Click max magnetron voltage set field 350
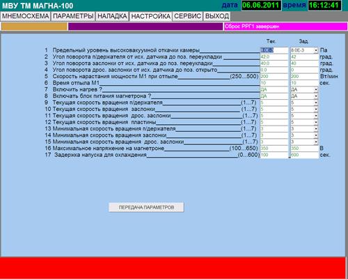The width and height of the screenshot is (348, 279). tap(304, 149)
